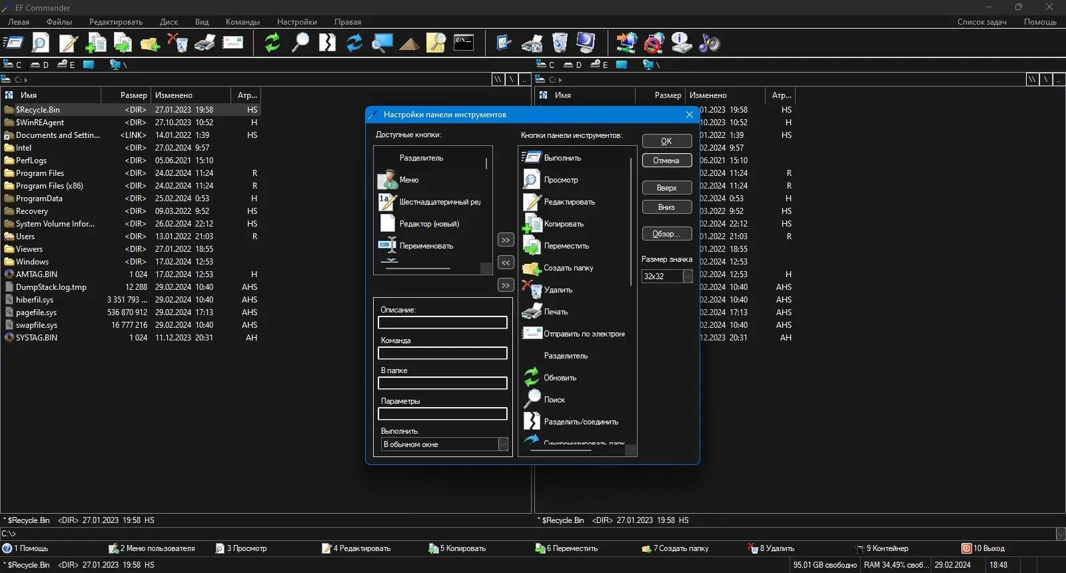The height and width of the screenshot is (573, 1066).
Task: Click the Edit (pencil on page) main toolbar icon
Action: (x=68, y=43)
